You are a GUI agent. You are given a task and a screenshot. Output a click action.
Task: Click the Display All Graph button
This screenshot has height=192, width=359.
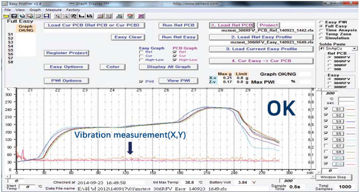169,67
